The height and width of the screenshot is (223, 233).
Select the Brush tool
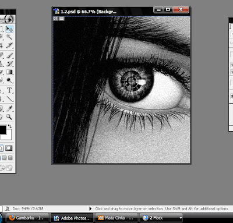[9, 55]
